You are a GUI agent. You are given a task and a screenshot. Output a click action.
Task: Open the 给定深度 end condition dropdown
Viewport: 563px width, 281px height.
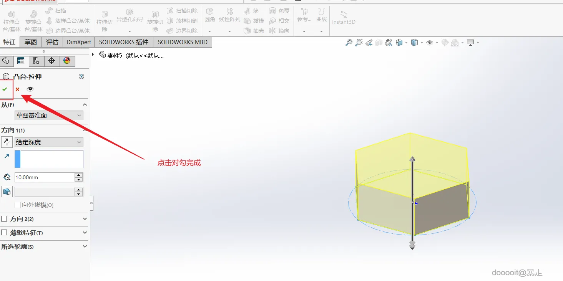pyautogui.click(x=49, y=142)
